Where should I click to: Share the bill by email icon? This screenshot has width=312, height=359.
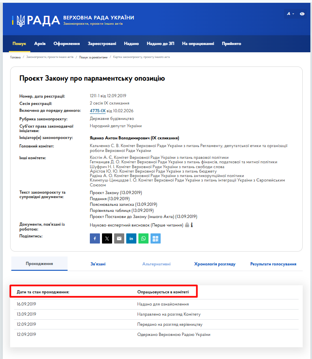coord(119,239)
